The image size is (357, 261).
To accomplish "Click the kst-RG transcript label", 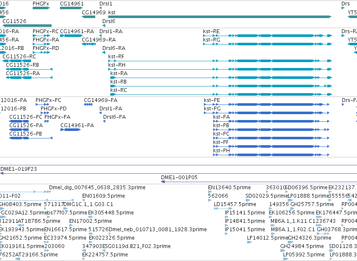I will pyautogui.click(x=211, y=40).
